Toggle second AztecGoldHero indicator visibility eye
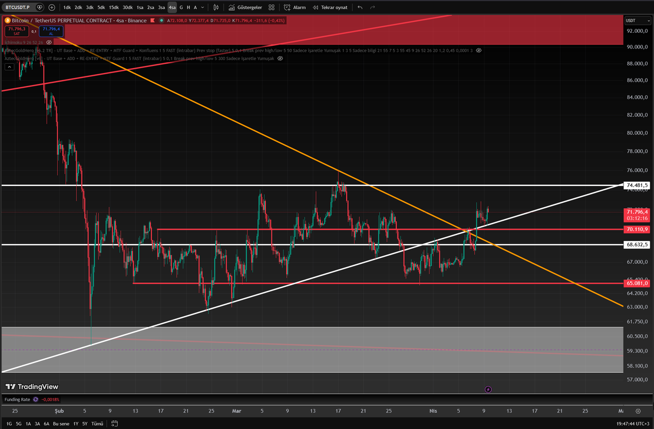This screenshot has height=429, width=654. pos(280,58)
